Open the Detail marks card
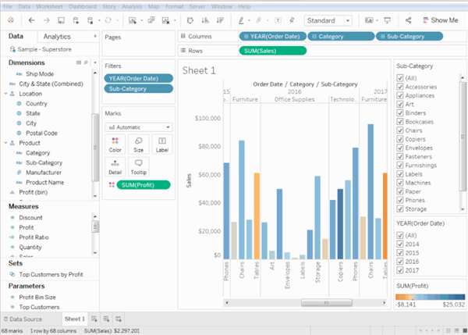The height and width of the screenshot is (335, 468). pos(115,166)
